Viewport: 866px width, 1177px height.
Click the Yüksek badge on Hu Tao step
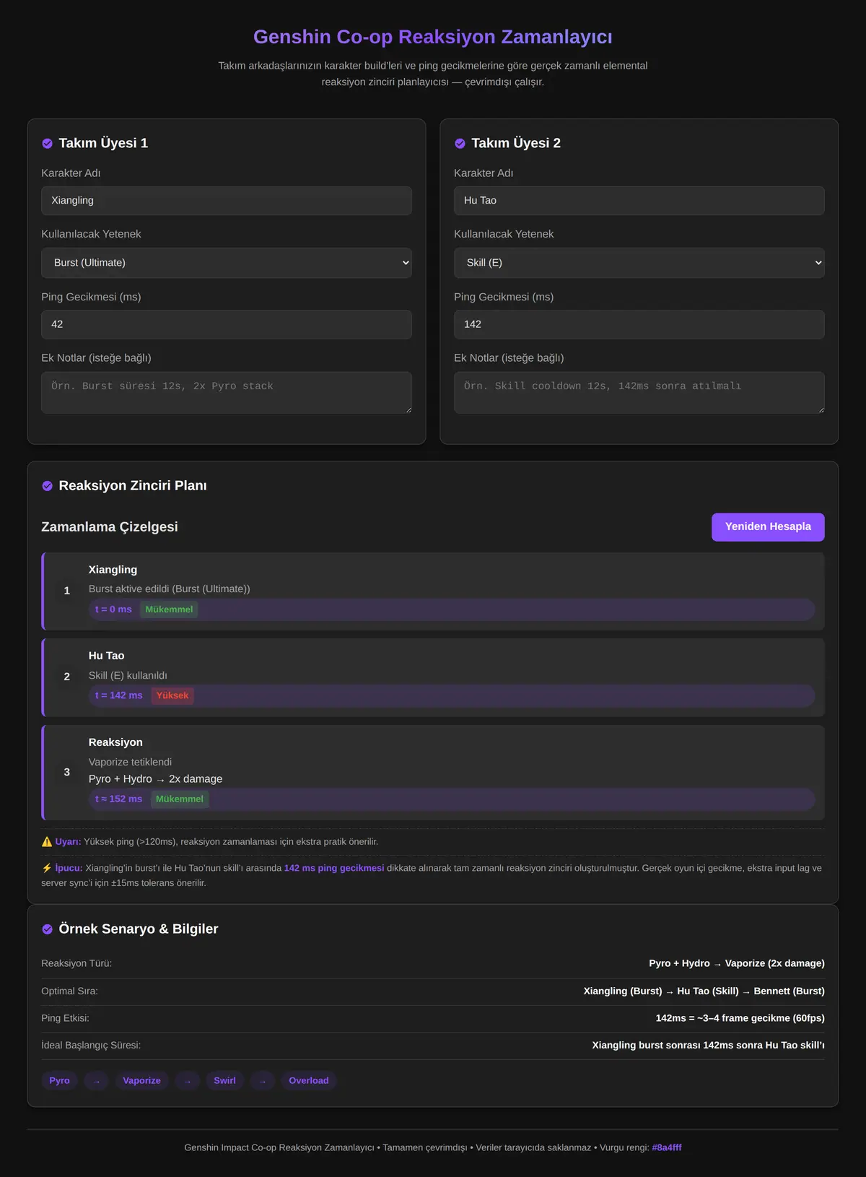[172, 696]
